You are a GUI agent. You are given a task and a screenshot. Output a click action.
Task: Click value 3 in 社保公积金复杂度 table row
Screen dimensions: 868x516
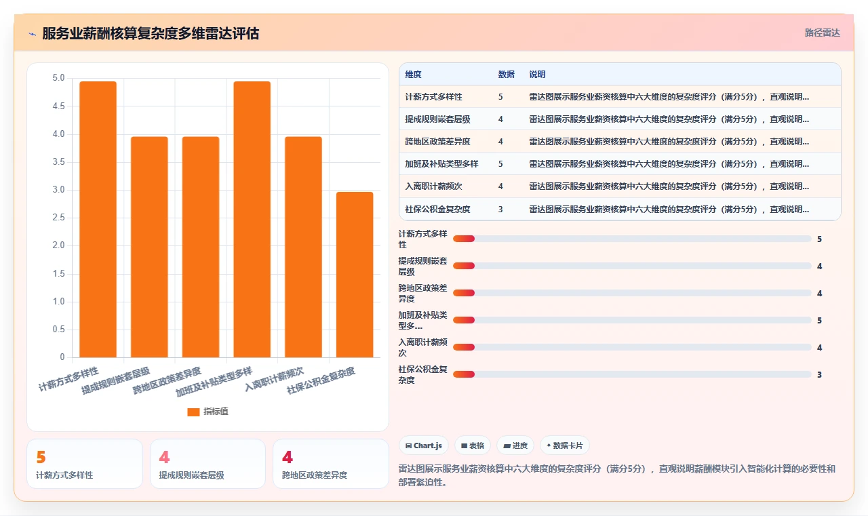(500, 209)
